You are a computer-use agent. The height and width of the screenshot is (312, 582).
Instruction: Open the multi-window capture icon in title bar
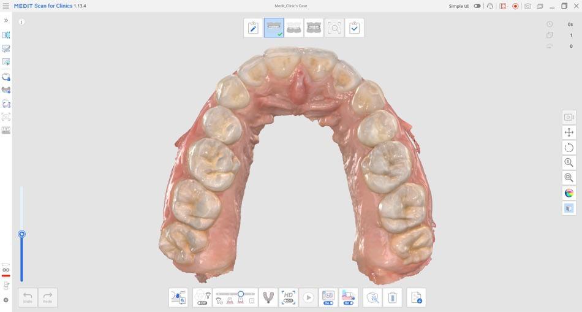tap(540, 6)
